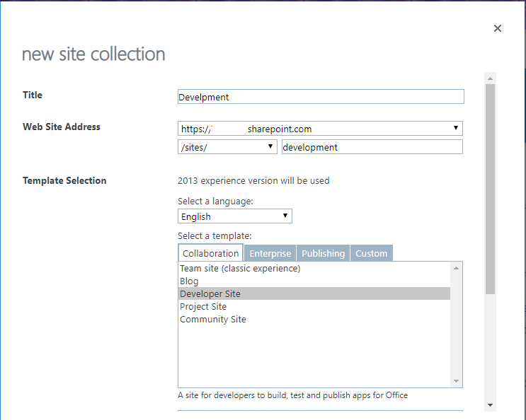Click the URL name field containing development
Viewport: 526px width, 420px height.
point(372,147)
